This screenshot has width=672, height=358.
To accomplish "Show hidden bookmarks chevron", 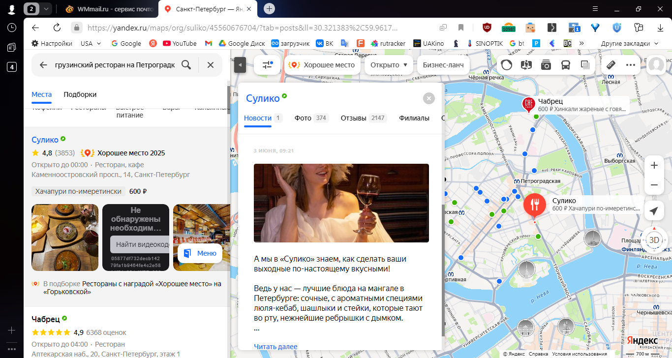I will tap(582, 43).
